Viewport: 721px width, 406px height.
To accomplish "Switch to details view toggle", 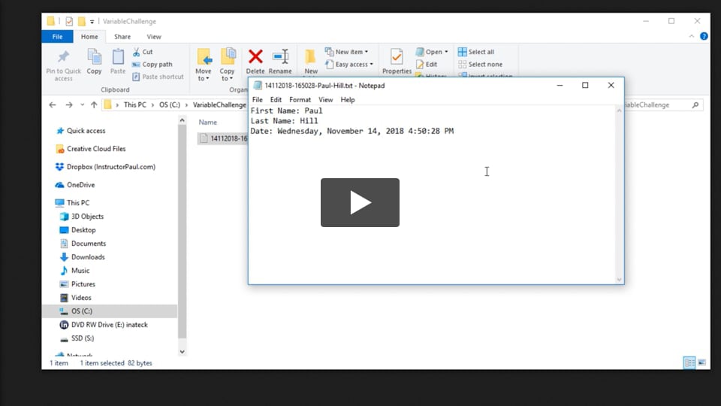I will tap(689, 363).
